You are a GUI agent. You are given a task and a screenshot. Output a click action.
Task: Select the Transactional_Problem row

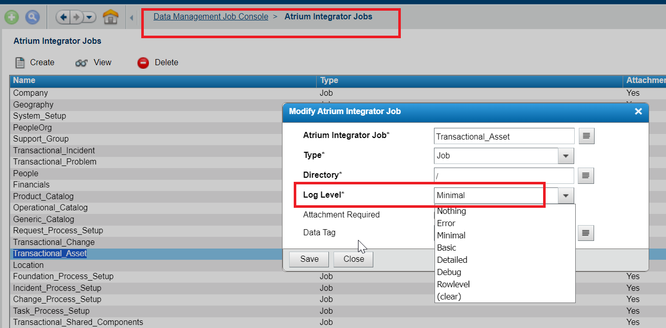[147, 162]
